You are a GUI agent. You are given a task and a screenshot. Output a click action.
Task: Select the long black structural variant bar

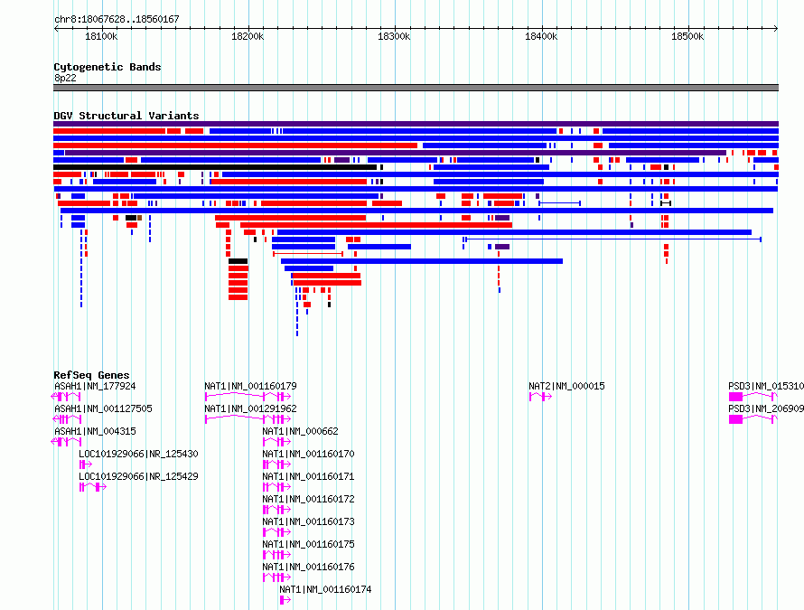click(215, 167)
